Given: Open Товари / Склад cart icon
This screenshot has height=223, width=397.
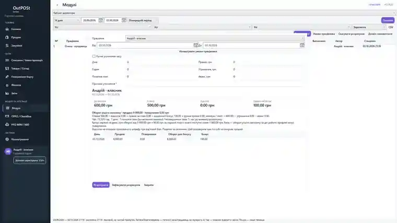Looking at the screenshot, I should point(7,68).
